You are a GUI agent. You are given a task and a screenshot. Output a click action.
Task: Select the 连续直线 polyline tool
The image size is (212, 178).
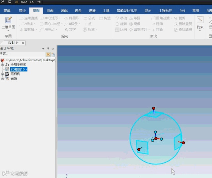coord(29,18)
